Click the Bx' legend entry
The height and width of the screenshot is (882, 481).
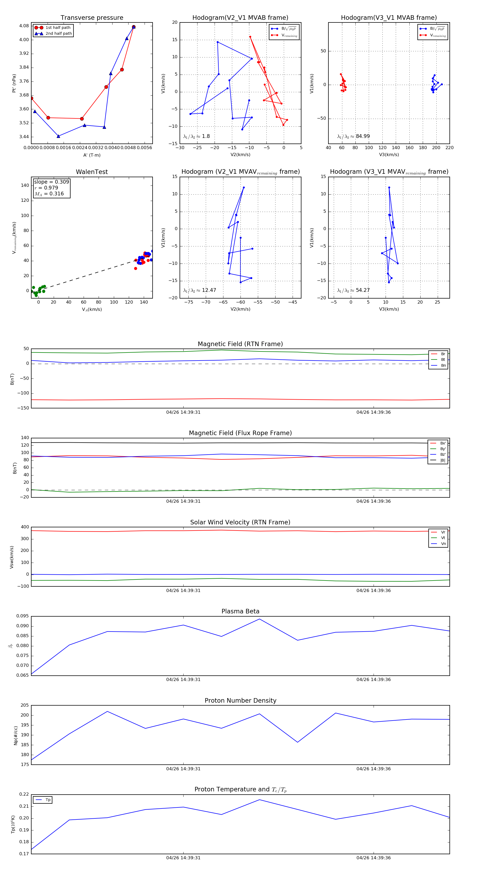point(438,443)
